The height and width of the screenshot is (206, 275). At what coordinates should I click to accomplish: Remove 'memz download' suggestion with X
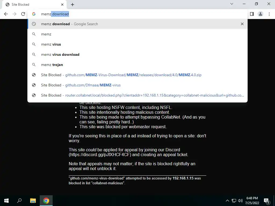(x=242, y=24)
